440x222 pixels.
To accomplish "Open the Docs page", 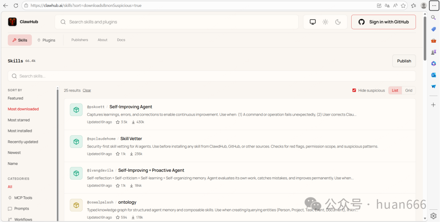I will pos(121,40).
